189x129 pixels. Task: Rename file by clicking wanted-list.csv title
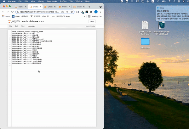[x=29, y=21]
